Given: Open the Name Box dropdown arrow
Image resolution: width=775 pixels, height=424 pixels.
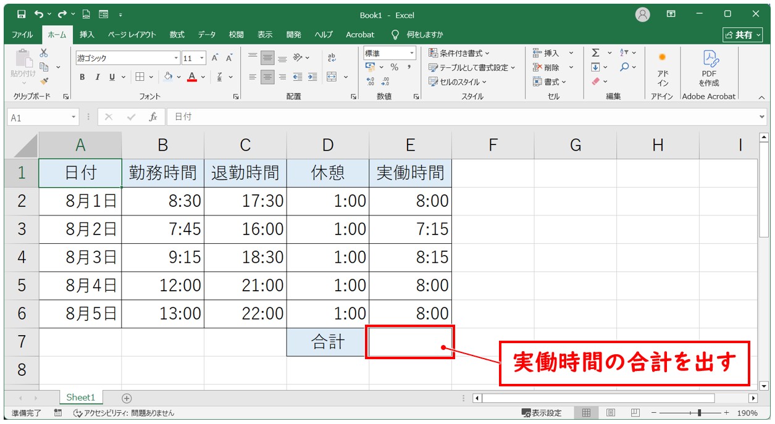Looking at the screenshot, I should click(x=74, y=117).
